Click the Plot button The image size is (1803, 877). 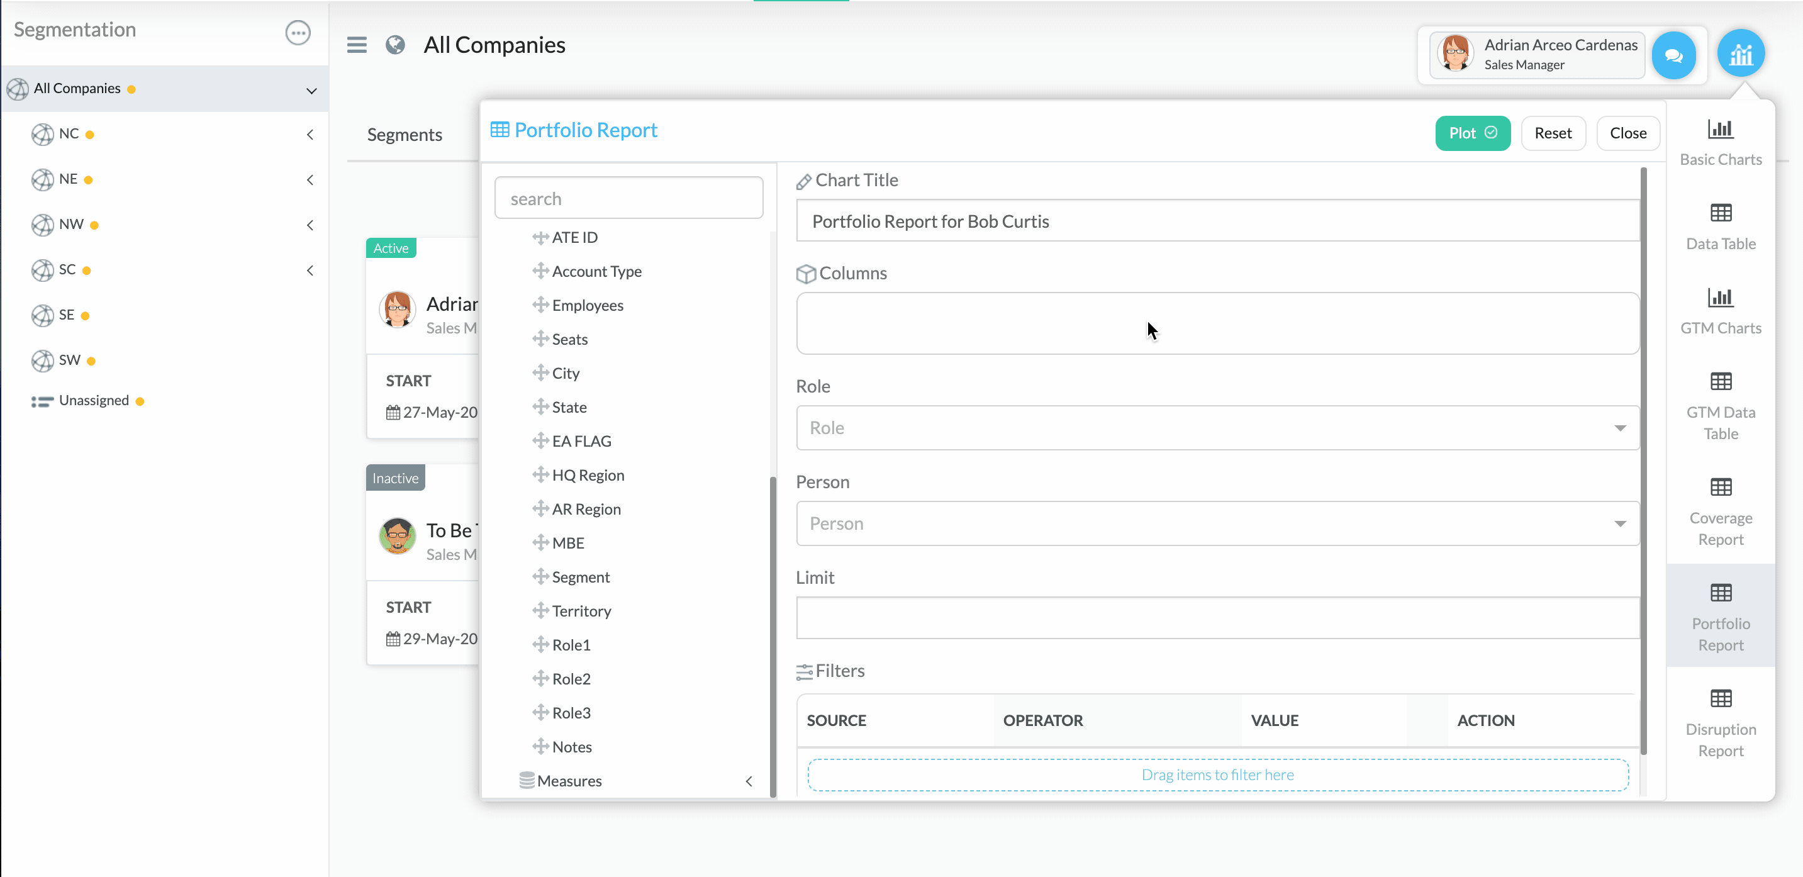(1472, 133)
